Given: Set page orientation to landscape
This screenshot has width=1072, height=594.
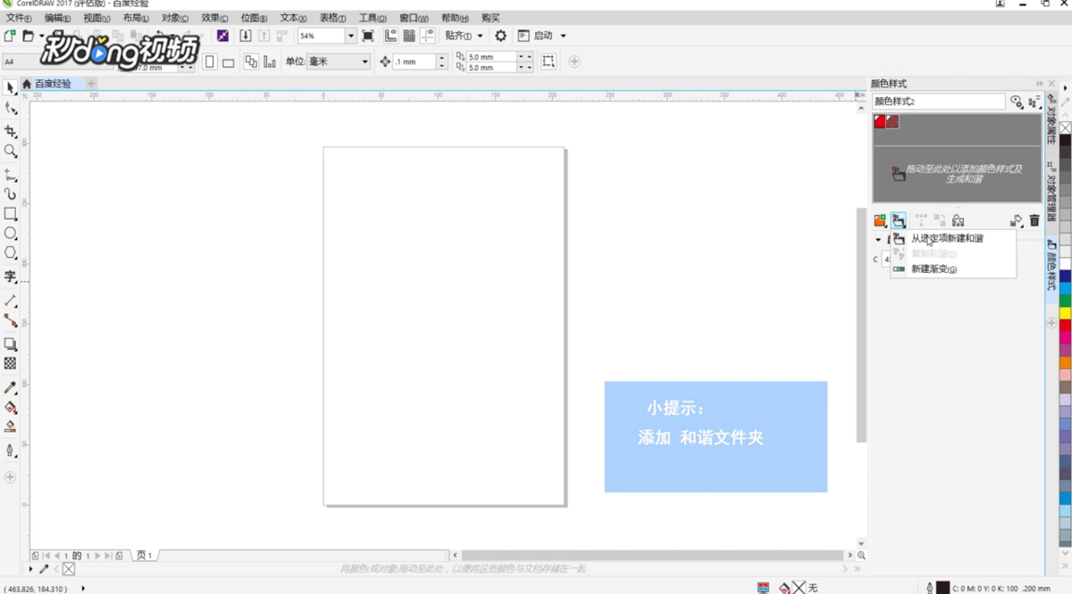Looking at the screenshot, I should tap(229, 61).
